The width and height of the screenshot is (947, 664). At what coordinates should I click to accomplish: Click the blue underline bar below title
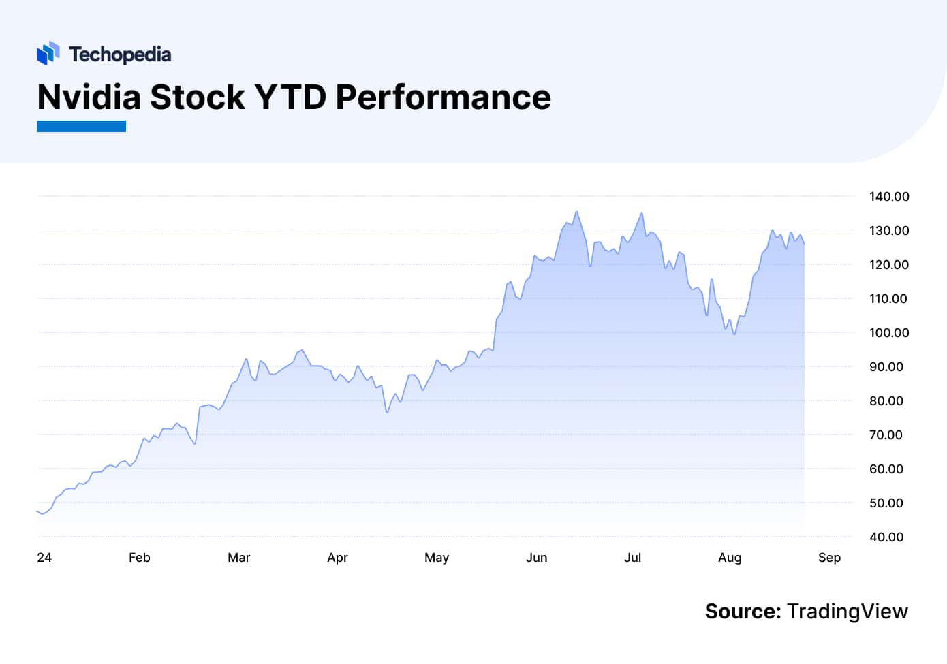click(x=81, y=126)
